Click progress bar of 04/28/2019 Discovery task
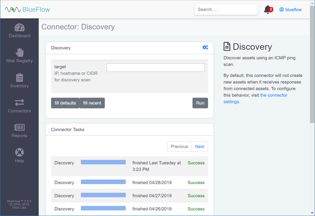The width and height of the screenshot is (315, 216). pos(103,182)
